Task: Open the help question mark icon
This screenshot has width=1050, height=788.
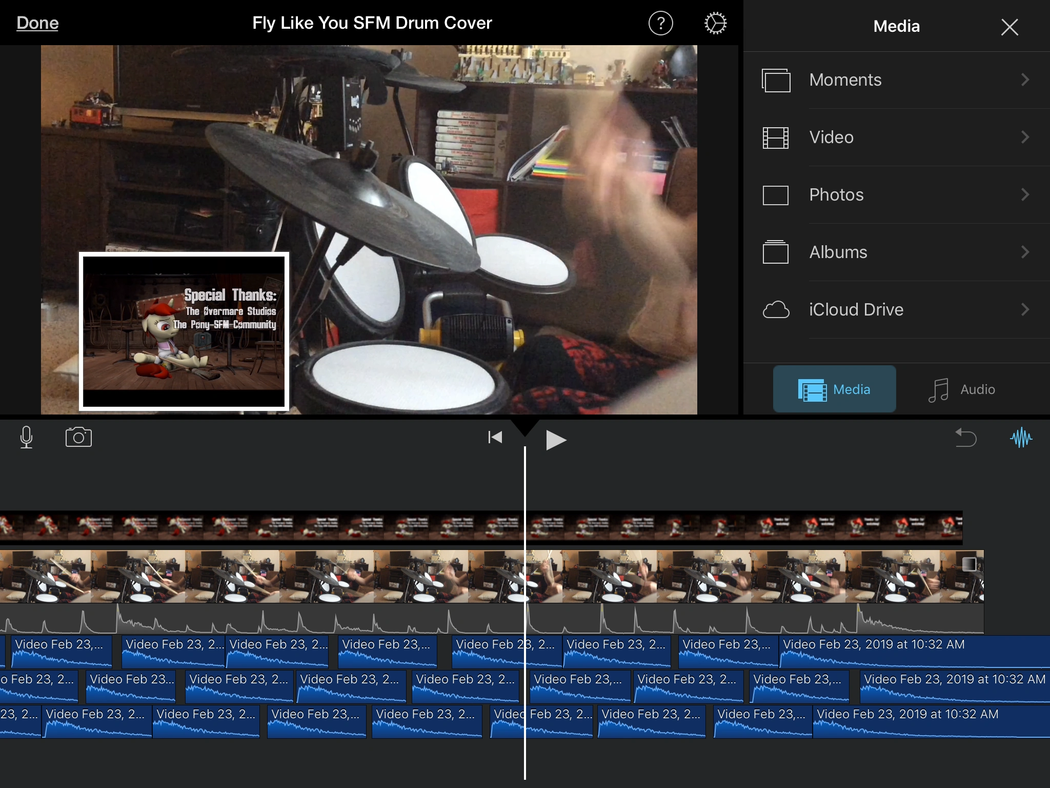Action: pyautogui.click(x=660, y=23)
